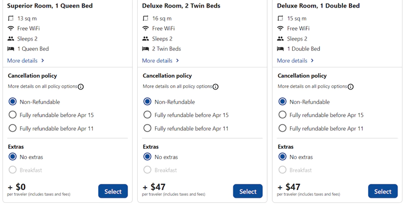Choose Fully refundable before Apr 11 for Superior Room
This screenshot has width=405, height=205.
click(12, 128)
